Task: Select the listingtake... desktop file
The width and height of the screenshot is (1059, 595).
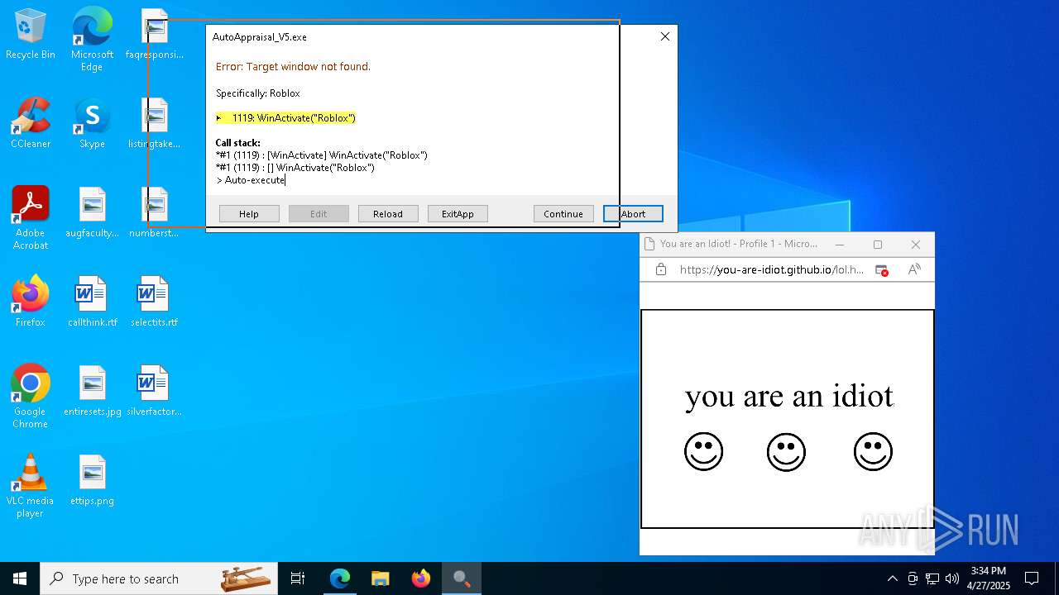Action: (x=154, y=124)
